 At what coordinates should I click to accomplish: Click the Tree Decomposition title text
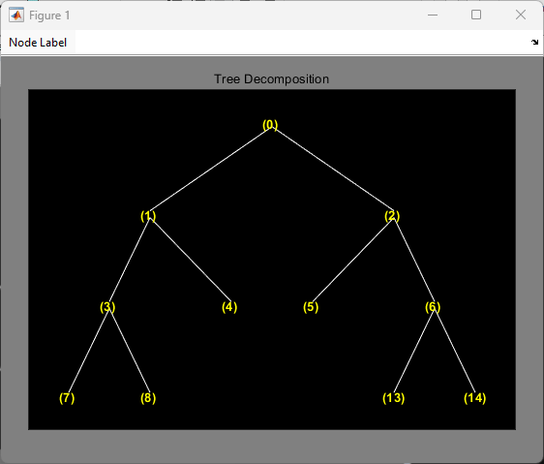tap(272, 79)
